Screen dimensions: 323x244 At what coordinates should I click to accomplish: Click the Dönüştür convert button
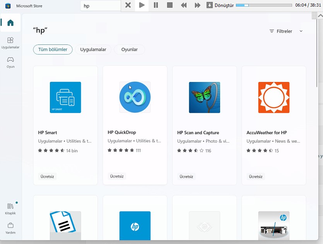[220, 5]
